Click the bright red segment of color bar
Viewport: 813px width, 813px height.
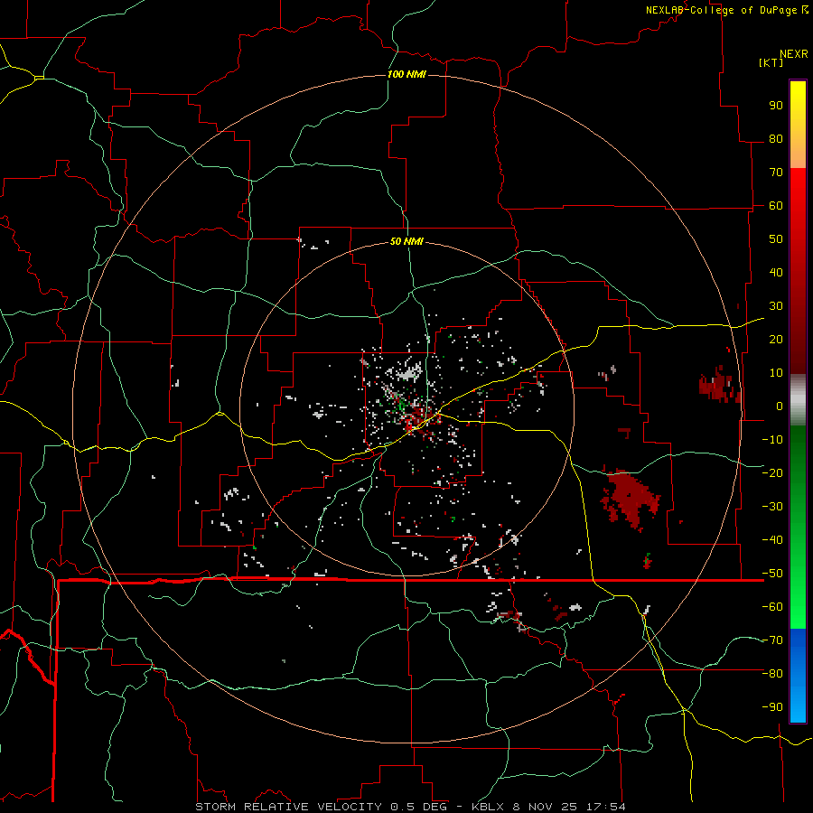pos(798,208)
